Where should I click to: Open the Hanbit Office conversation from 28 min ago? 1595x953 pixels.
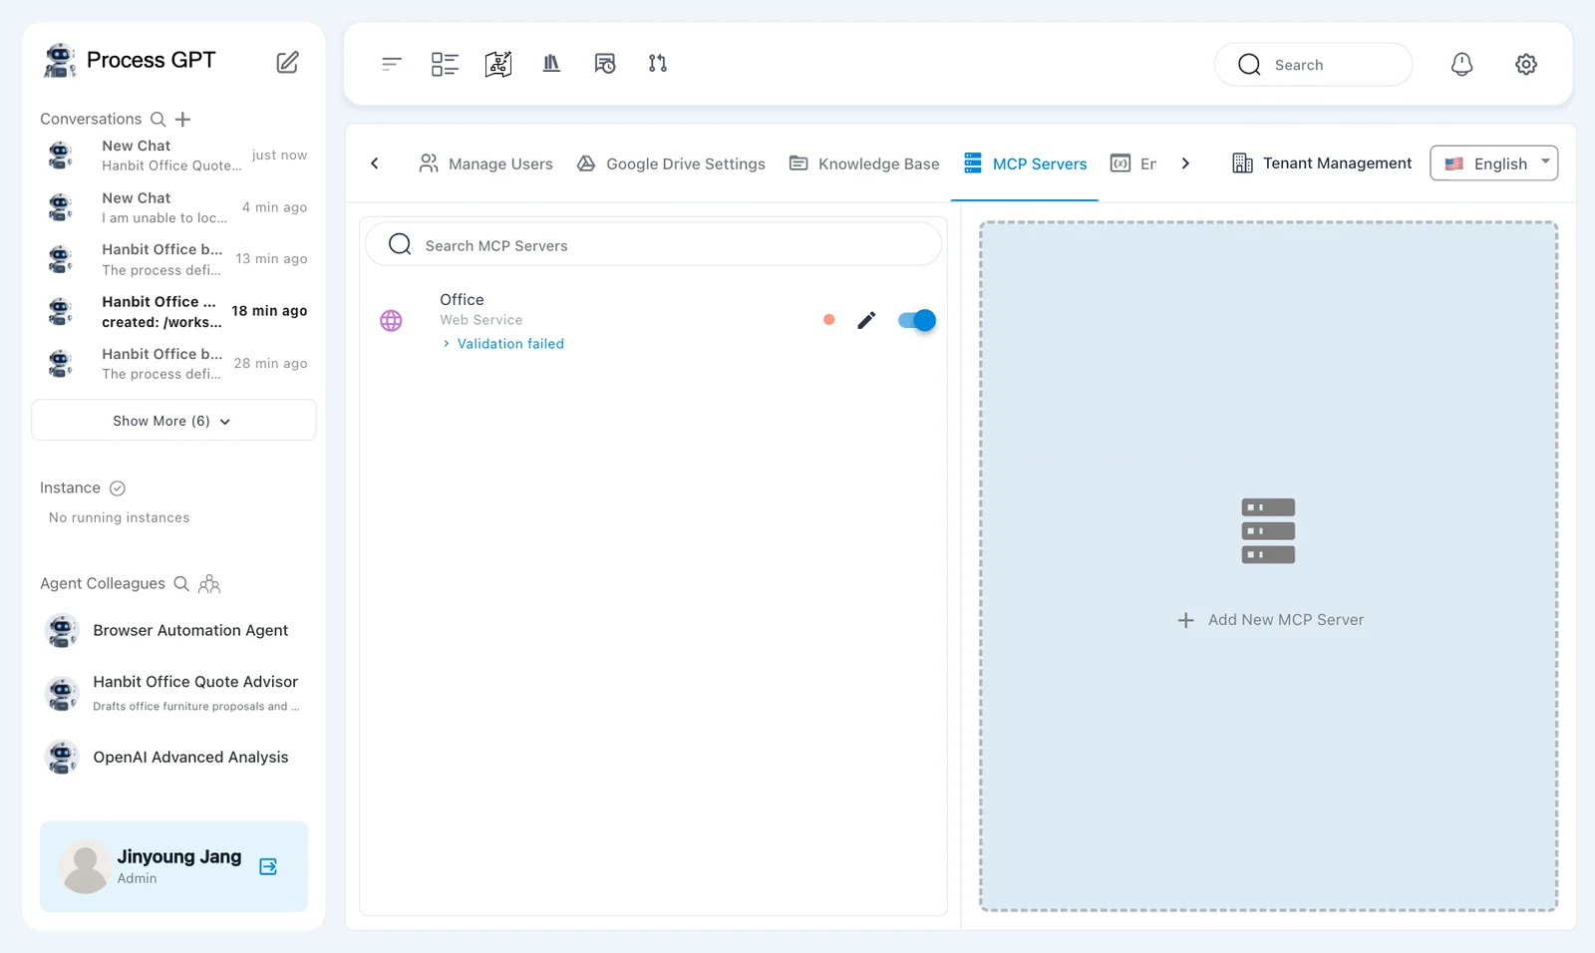pyautogui.click(x=173, y=363)
